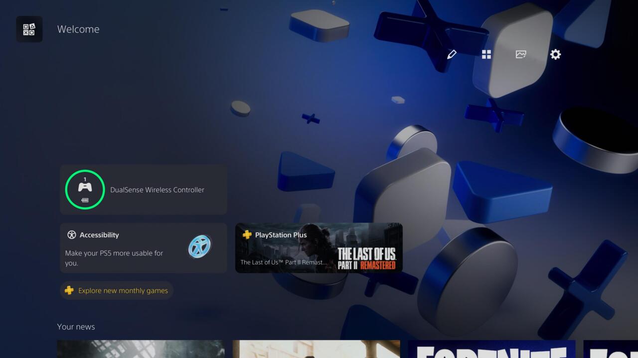Click the small Accessibility figure icon
The image size is (638, 358).
coord(72,235)
